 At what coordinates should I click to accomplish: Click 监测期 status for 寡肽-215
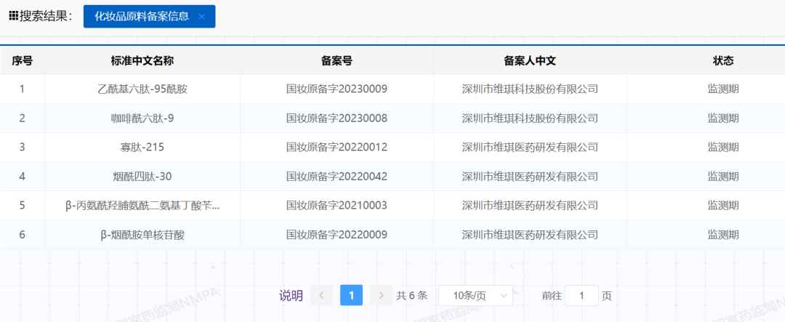click(x=723, y=148)
